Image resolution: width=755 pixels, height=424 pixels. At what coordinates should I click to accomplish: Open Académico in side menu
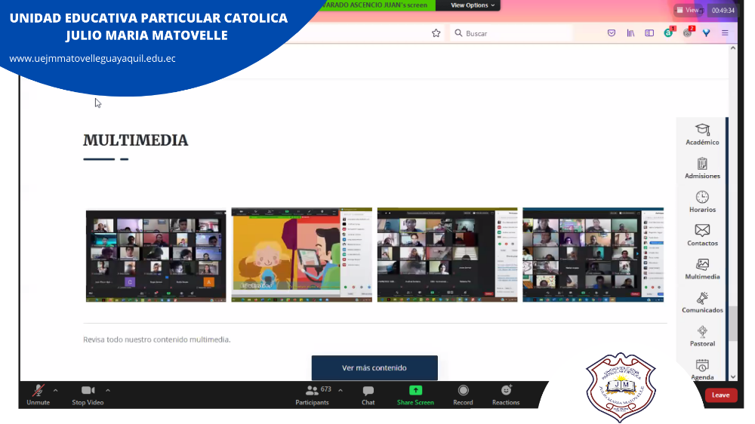[702, 134]
